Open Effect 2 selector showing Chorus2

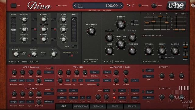tap(150, 92)
